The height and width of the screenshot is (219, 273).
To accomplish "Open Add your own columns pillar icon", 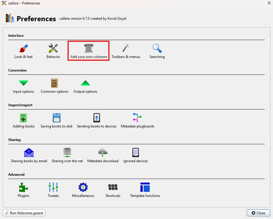I will 89,48.
